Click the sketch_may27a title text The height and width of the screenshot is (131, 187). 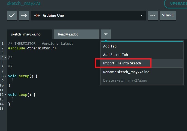24,3
